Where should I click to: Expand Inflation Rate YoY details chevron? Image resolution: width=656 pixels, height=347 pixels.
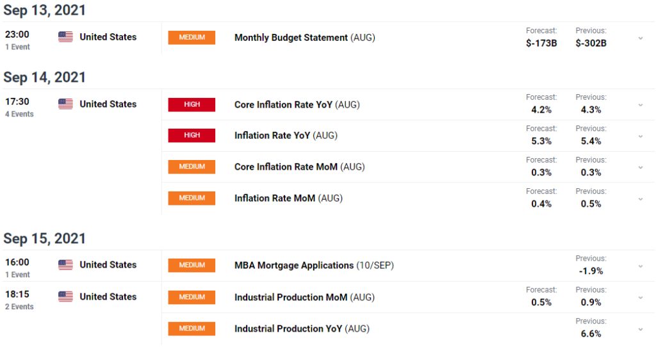click(x=640, y=136)
